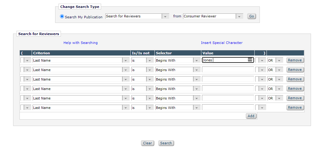
Task: Expand the Consumer Reviewer role dropdown
Action: coord(213,16)
